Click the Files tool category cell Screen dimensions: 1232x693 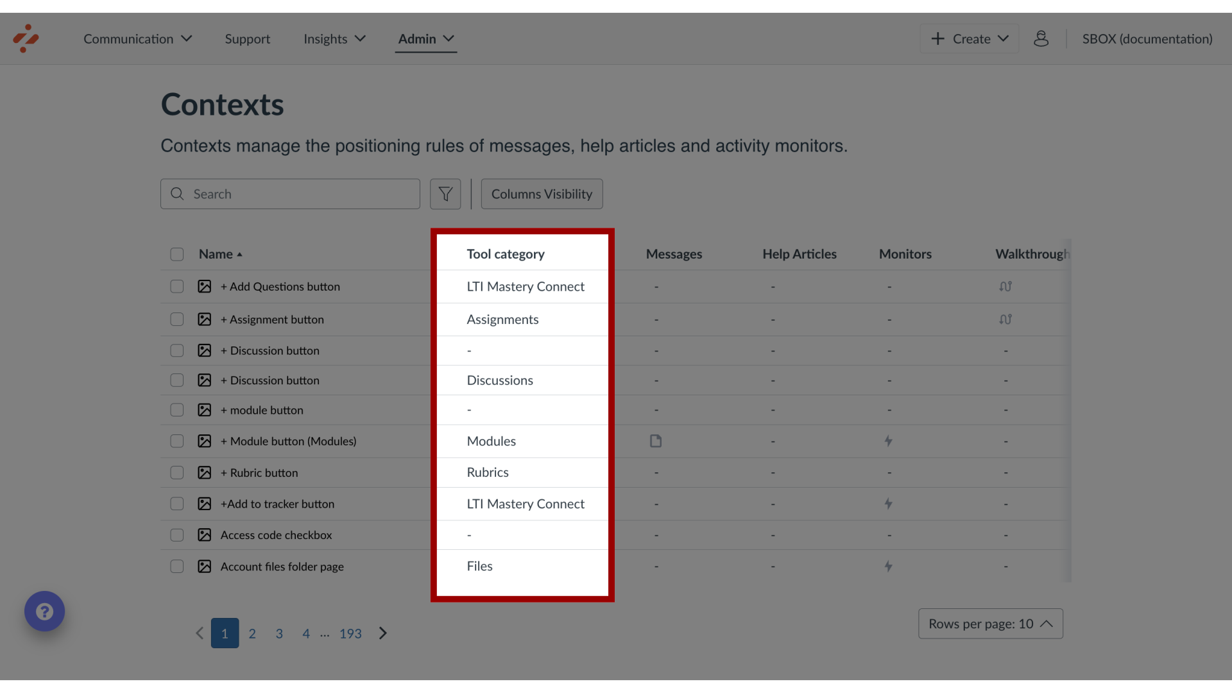(x=479, y=566)
